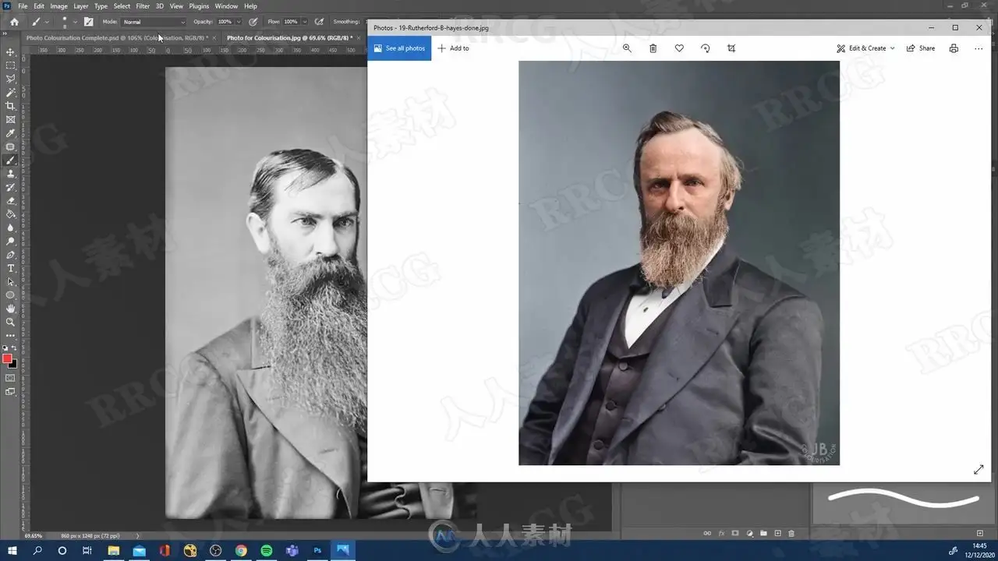Click the Opacity percentage field
The height and width of the screenshot is (561, 998).
click(225, 22)
